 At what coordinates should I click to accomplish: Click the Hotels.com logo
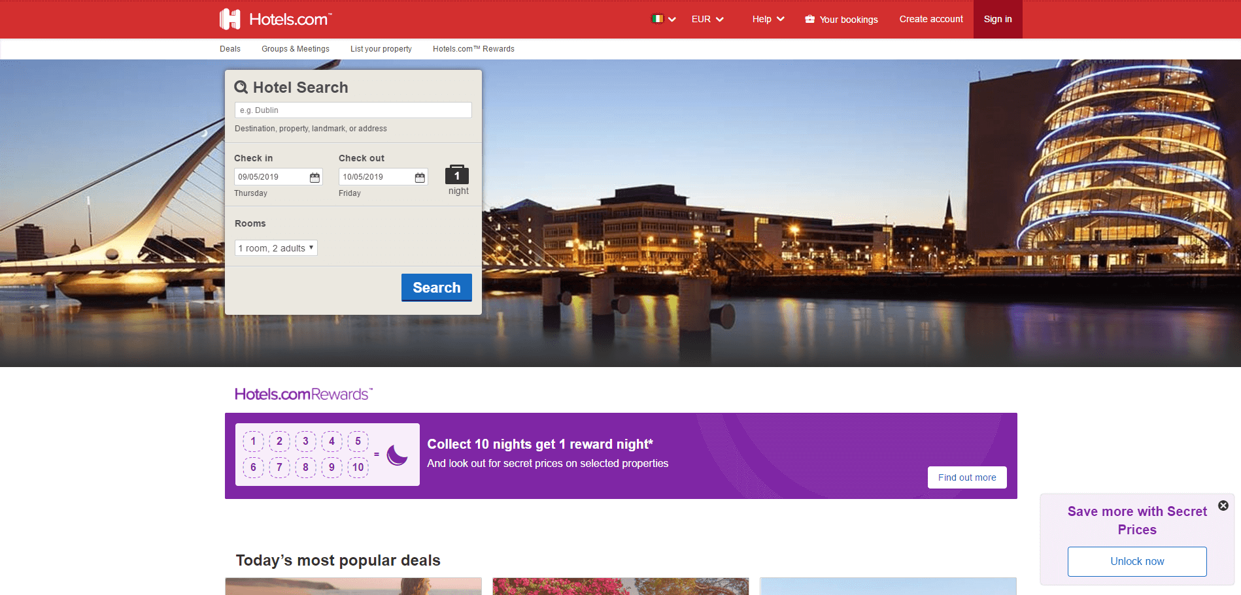276,19
